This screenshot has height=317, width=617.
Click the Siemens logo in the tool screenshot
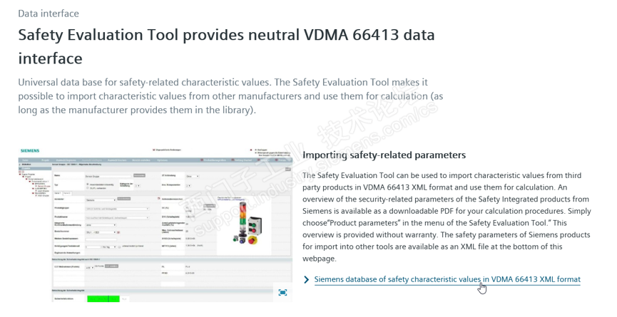tap(30, 151)
